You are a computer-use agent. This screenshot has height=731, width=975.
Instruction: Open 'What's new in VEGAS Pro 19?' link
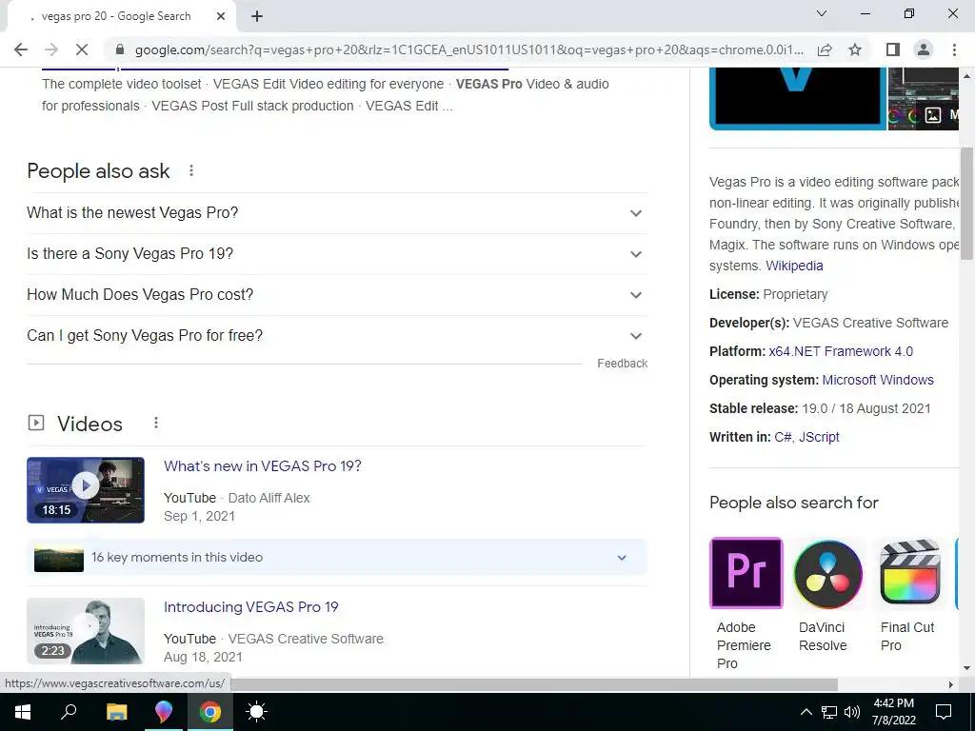click(x=263, y=466)
